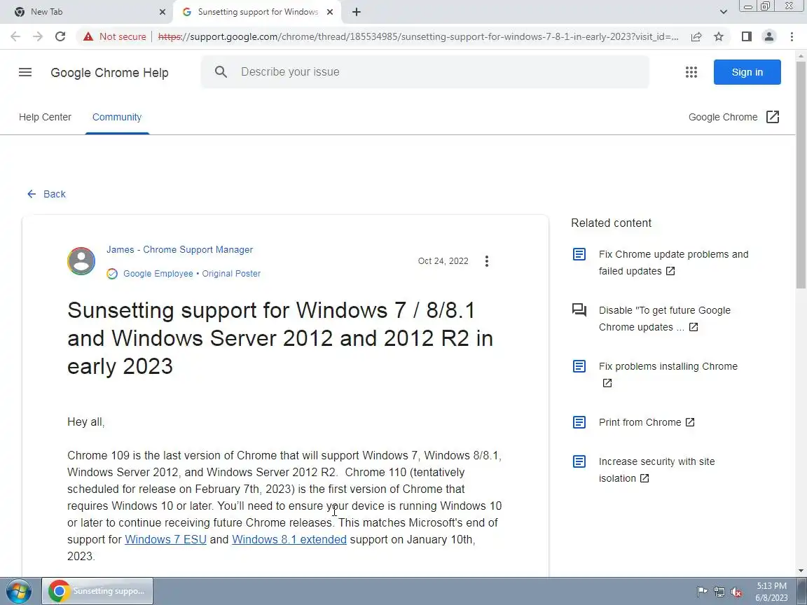This screenshot has width=807, height=605.
Task: Select the Community tab
Action: click(x=117, y=118)
